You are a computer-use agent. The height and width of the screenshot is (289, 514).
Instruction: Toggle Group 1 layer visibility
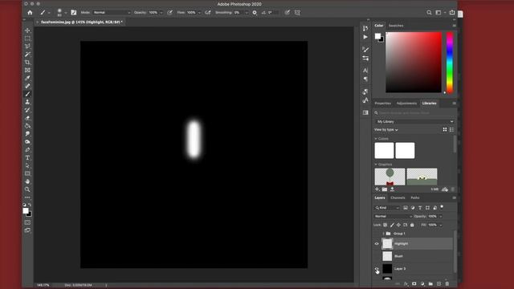(377, 234)
